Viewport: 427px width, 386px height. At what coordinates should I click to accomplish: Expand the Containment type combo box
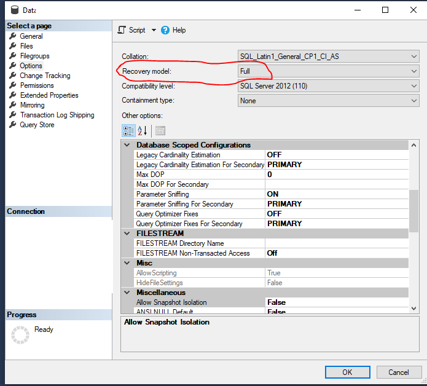(414, 101)
